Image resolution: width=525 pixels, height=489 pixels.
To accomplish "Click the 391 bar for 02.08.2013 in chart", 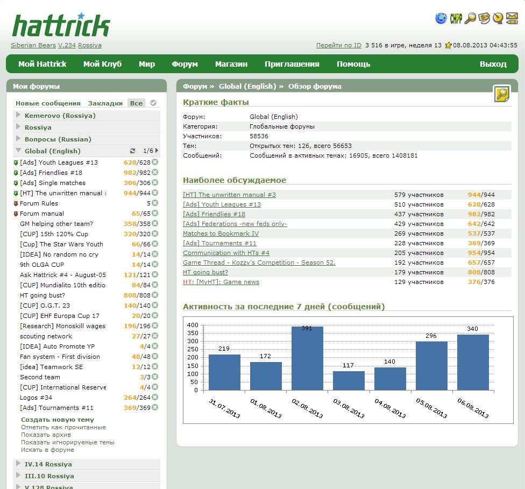I will click(x=307, y=358).
